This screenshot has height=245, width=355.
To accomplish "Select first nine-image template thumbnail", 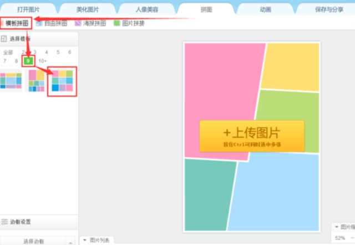I will point(11,81).
